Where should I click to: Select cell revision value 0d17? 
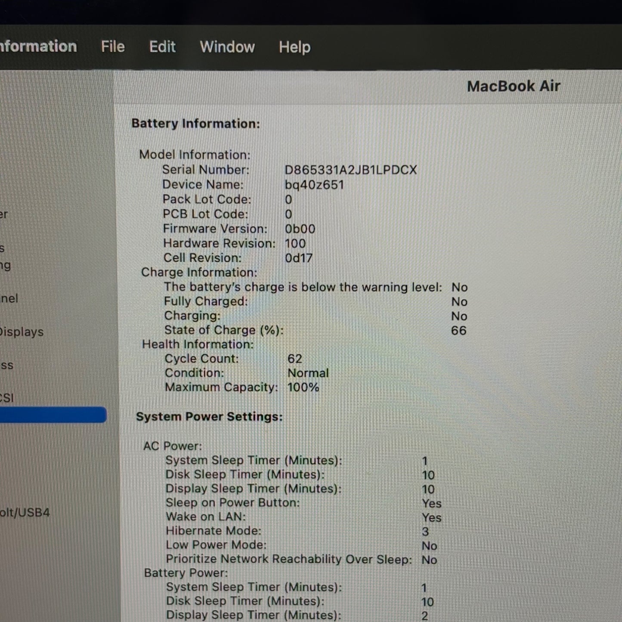(299, 258)
